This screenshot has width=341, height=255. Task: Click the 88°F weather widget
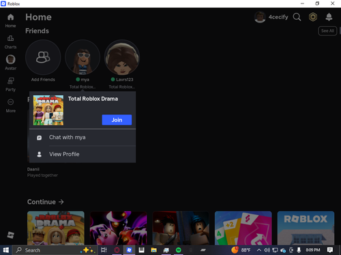(x=241, y=250)
